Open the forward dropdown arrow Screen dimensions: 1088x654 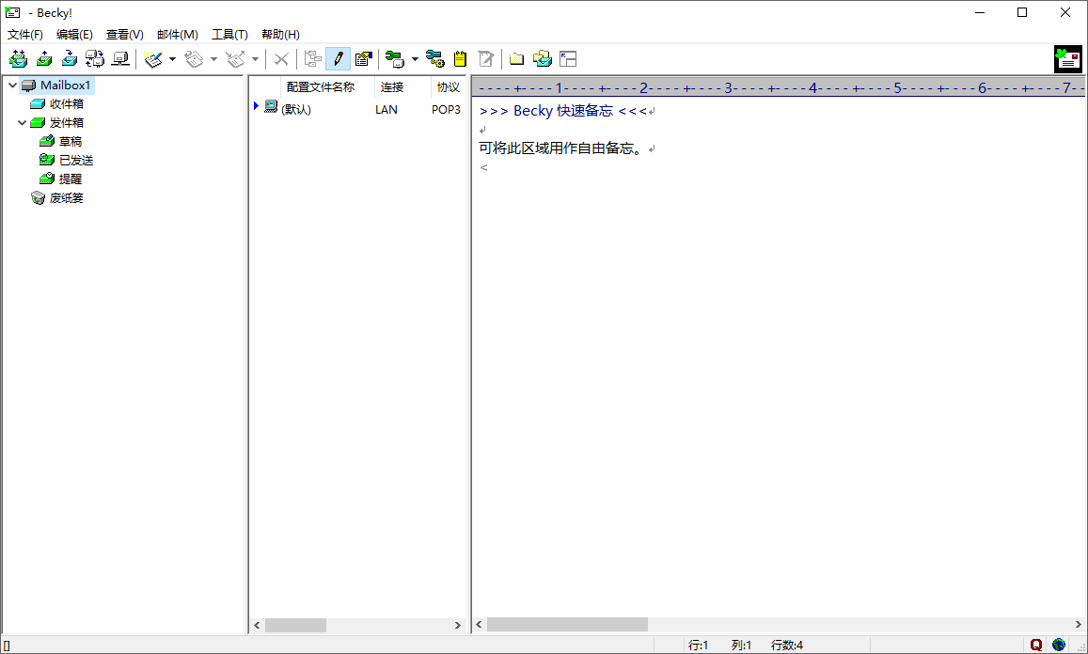pos(255,59)
